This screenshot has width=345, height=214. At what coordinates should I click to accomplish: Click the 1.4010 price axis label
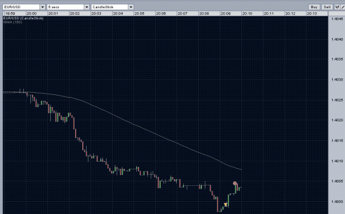(337, 161)
